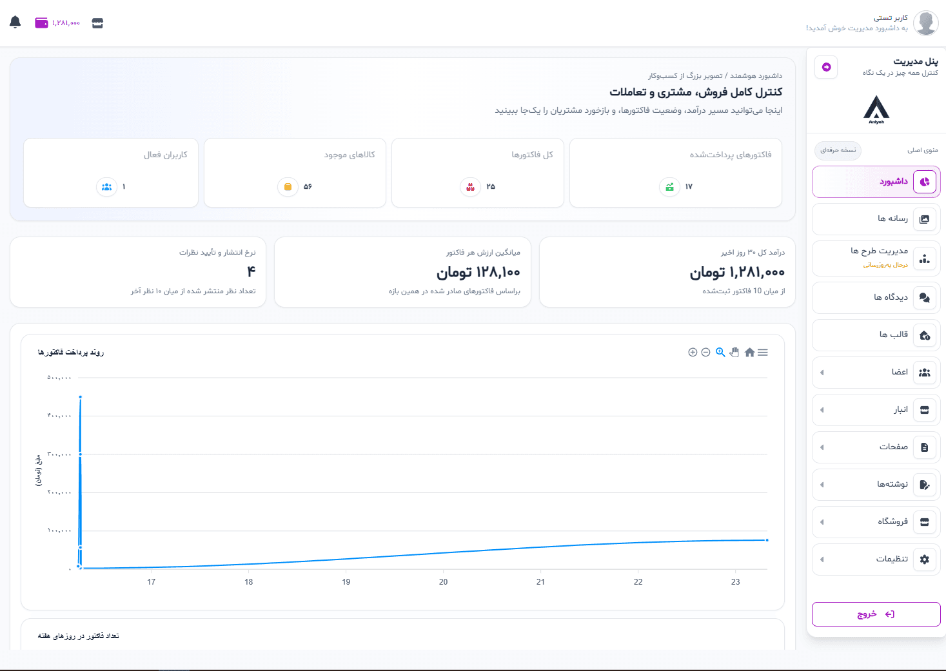Viewport: 946px width, 671px height.
Task: Expand the انبار sidebar section
Action: click(x=876, y=410)
